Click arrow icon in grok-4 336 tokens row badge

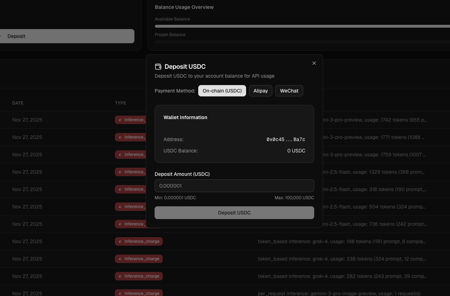pos(120,259)
